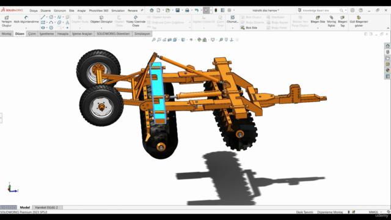This screenshot has width=391, height=220.
Task: Select the Akıllı ölçümlendirme smart dimension tool
Action: 26,20
